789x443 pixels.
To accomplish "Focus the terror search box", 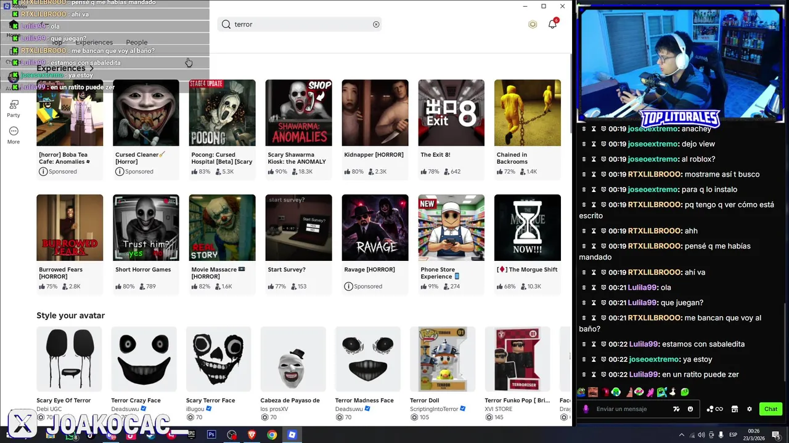I will tap(300, 25).
